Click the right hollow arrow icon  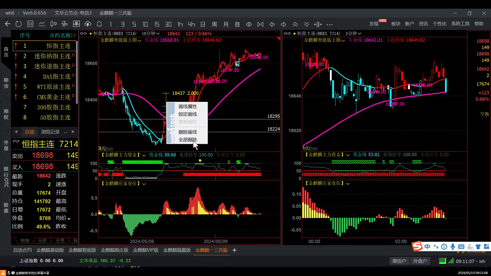[x=283, y=24]
